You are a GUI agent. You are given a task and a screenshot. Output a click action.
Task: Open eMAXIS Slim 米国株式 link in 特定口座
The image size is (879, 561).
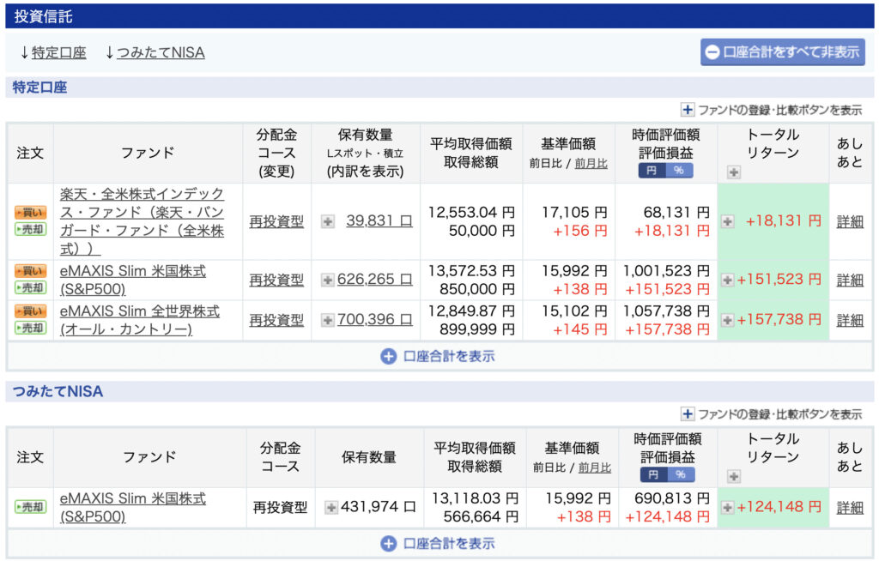click(x=133, y=280)
